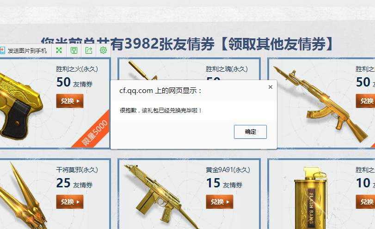The image size is (375, 229).
Task: Confirm dialog with 确定 button
Action: coord(250,131)
